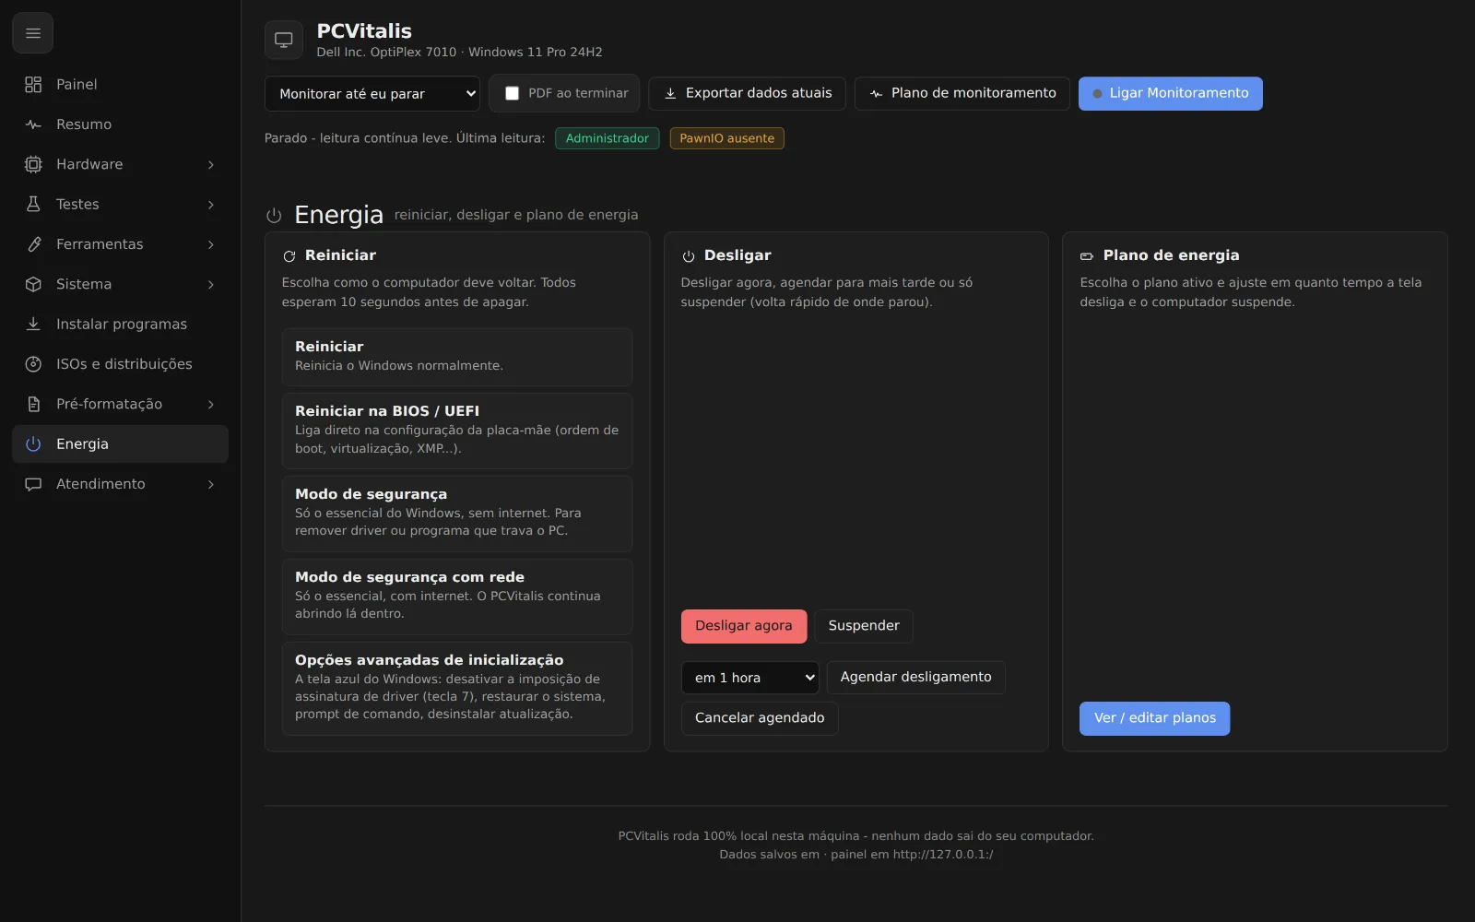Open ISOs e distribuições menu item
The image size is (1475, 922).
[120, 364]
